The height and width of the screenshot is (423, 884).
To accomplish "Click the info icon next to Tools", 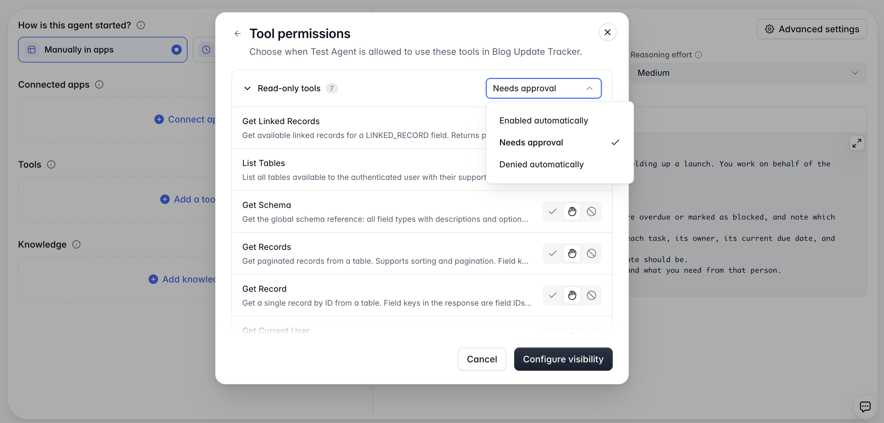I will pos(51,164).
